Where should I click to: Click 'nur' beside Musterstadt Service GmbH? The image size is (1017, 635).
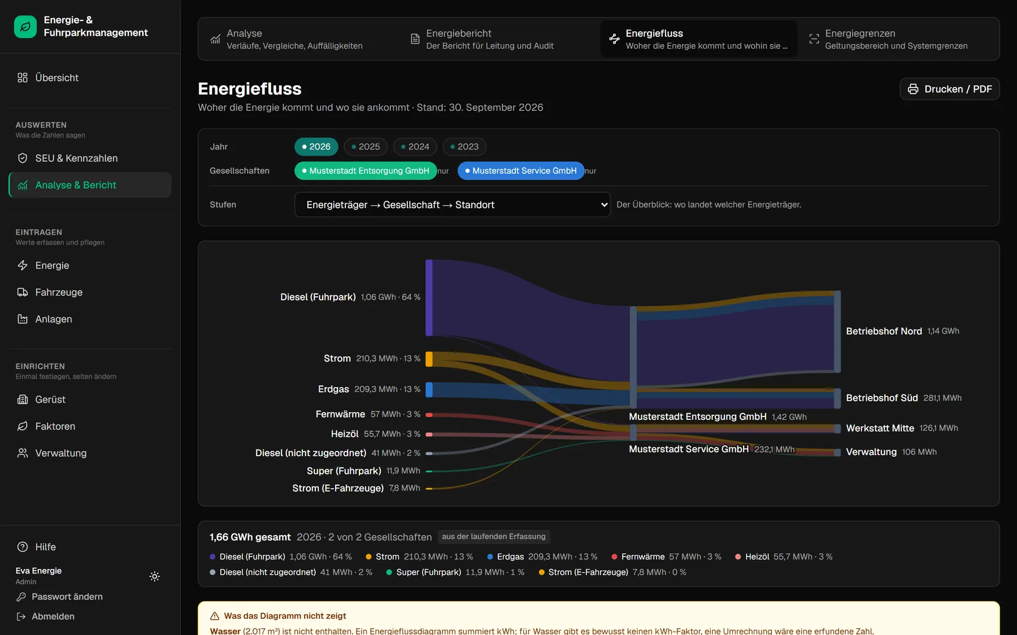click(590, 172)
